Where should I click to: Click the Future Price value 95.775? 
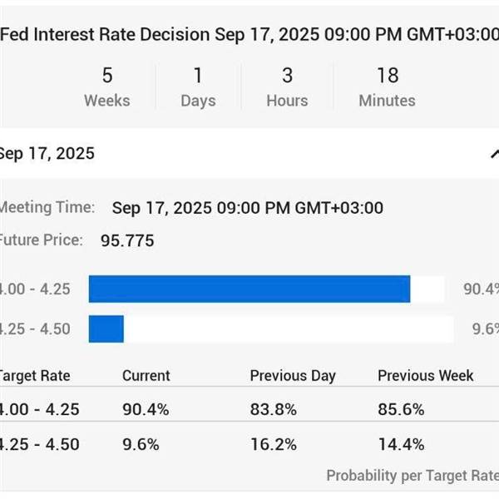127,241
